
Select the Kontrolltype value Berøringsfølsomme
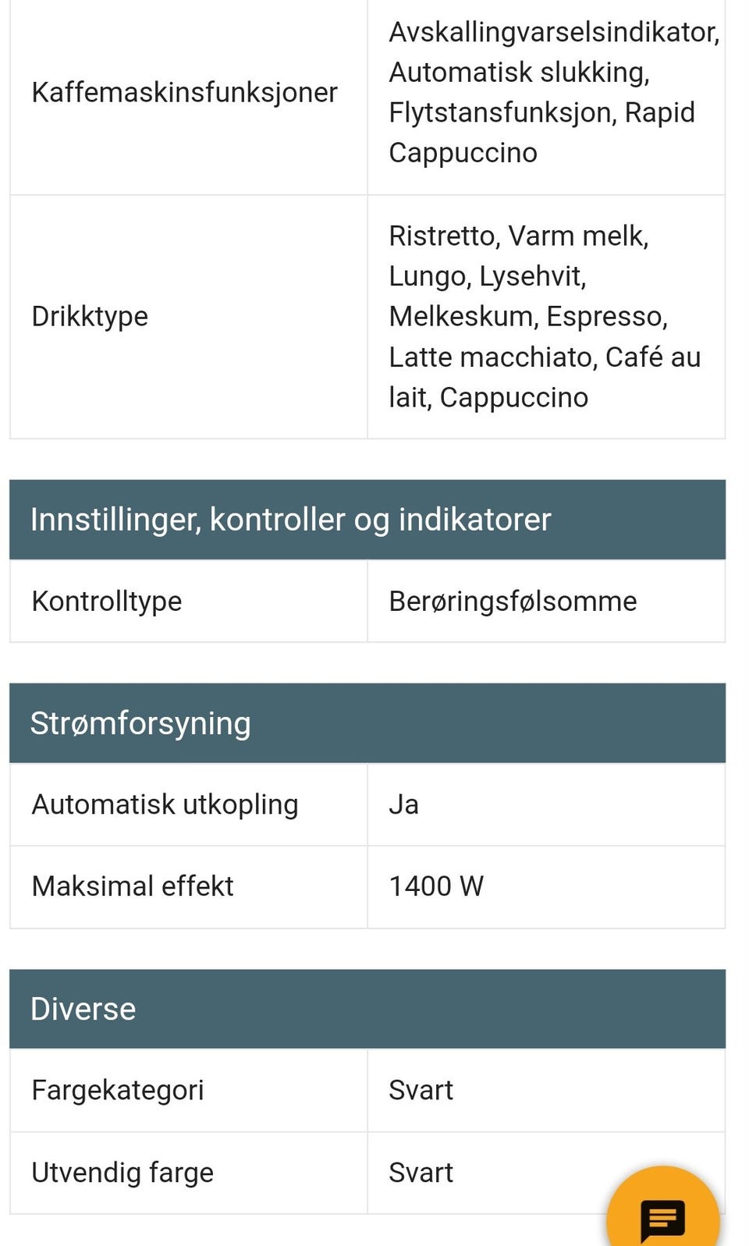513,601
